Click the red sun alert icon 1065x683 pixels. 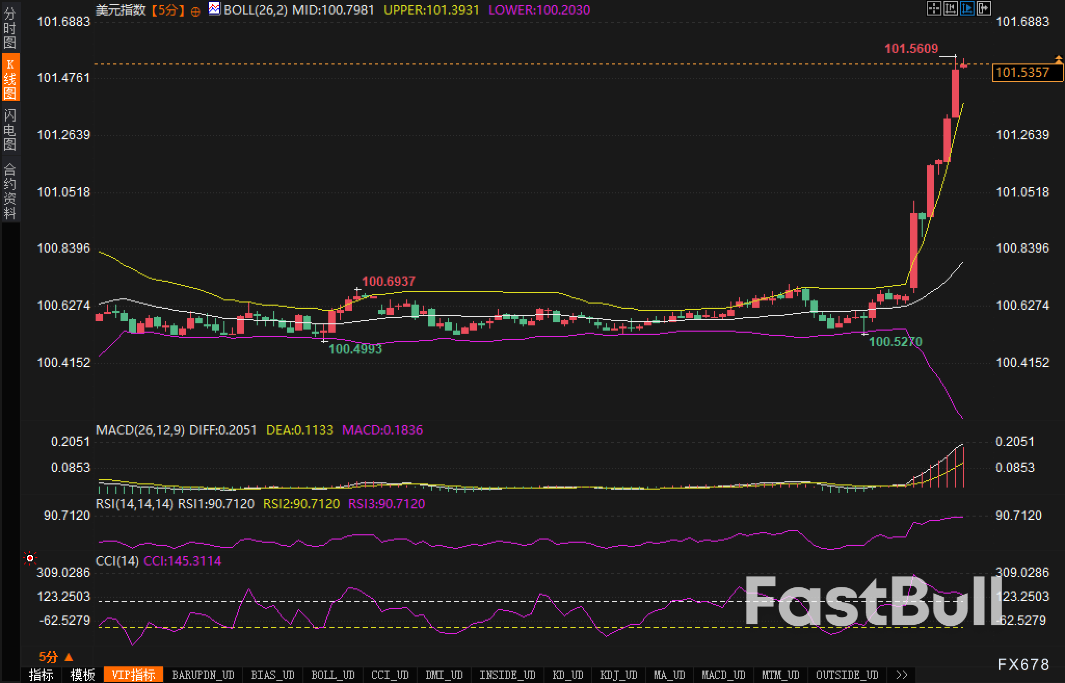click(30, 558)
